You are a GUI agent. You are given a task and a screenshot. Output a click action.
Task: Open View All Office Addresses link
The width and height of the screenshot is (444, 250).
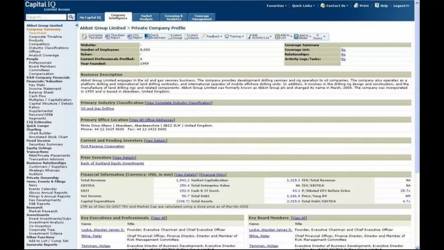click(x=152, y=120)
